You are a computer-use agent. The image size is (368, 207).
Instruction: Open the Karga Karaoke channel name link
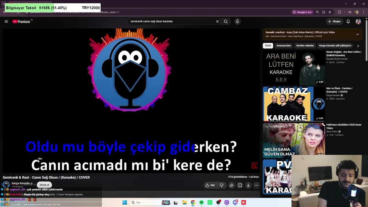click(x=21, y=183)
